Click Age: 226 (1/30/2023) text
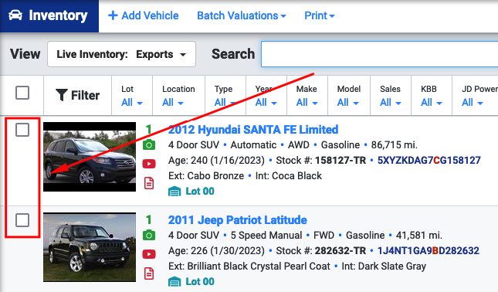 tap(216, 250)
